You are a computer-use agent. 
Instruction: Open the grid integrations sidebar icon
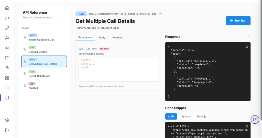tap(7, 78)
